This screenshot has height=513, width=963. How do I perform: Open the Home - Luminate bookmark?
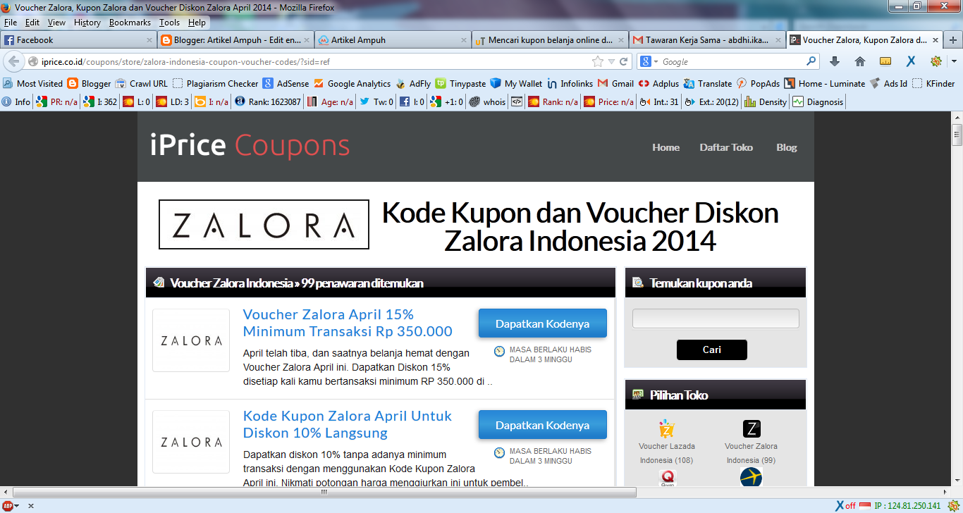[824, 83]
